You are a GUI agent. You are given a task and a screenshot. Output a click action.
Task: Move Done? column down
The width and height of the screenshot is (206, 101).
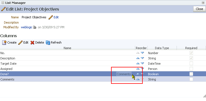coord(142,74)
